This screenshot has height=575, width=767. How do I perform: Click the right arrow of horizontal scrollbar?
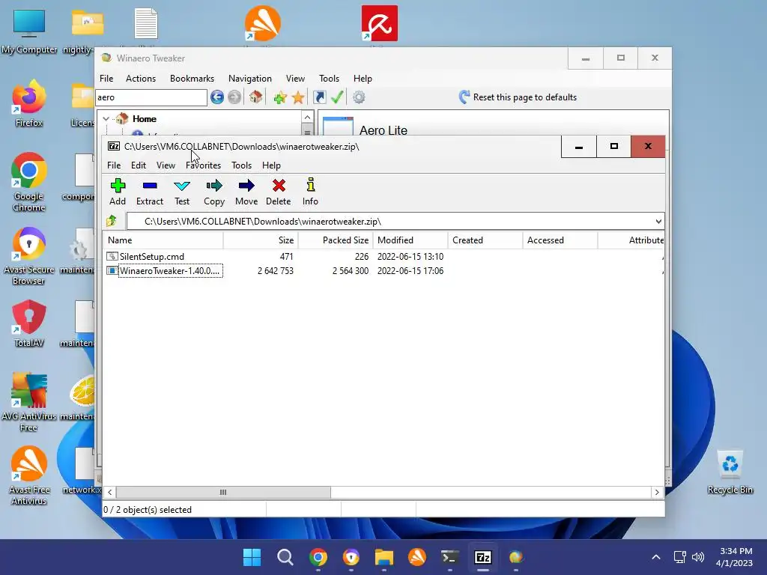pos(657,492)
